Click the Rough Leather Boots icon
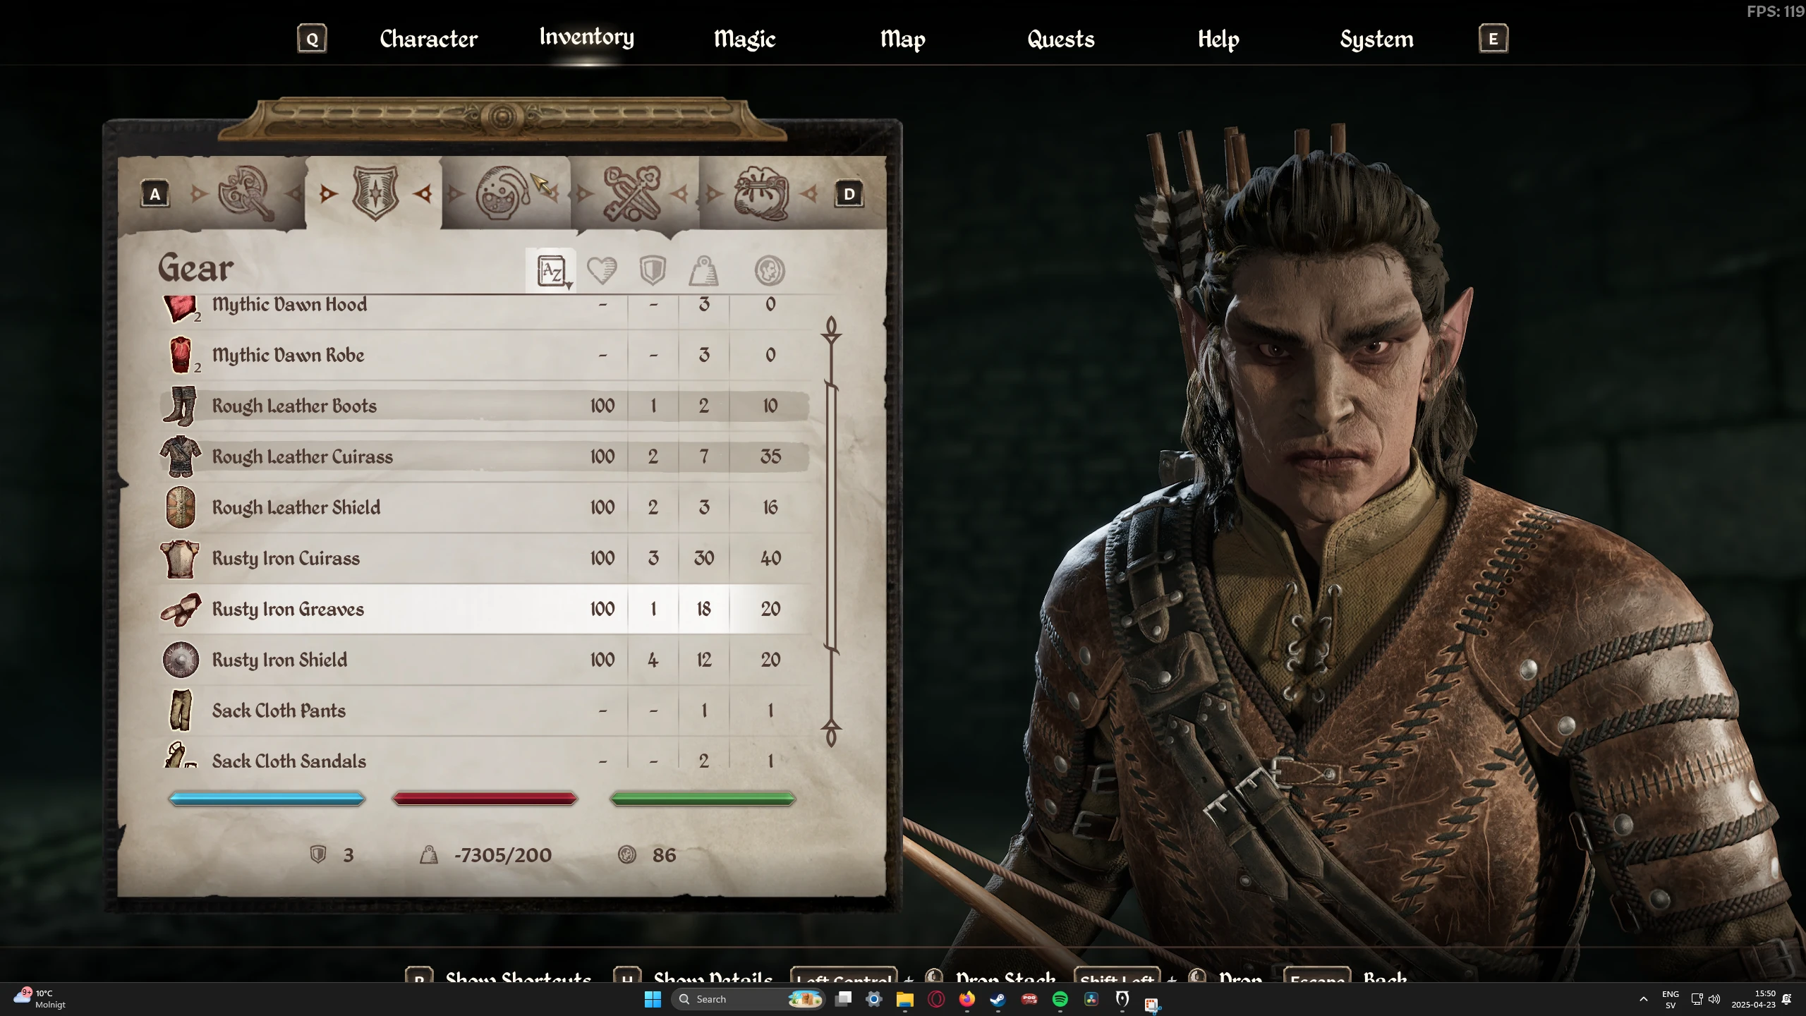Image resolution: width=1806 pixels, height=1016 pixels. coord(180,406)
